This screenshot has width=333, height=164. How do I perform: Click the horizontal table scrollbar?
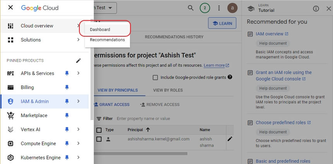tap(141, 154)
